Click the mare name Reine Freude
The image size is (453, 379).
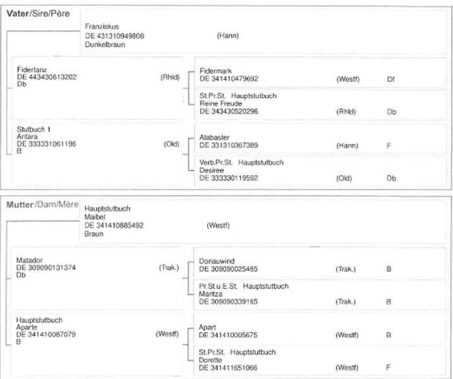220,103
